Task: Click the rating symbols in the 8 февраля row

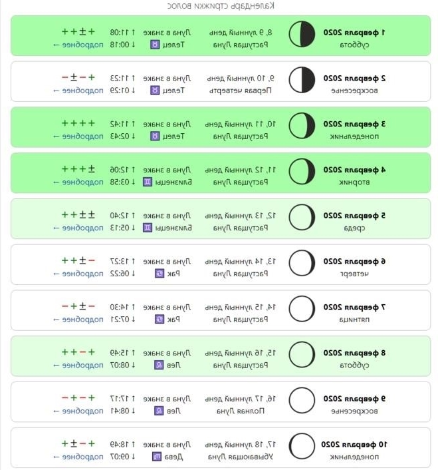Action: 78,352
